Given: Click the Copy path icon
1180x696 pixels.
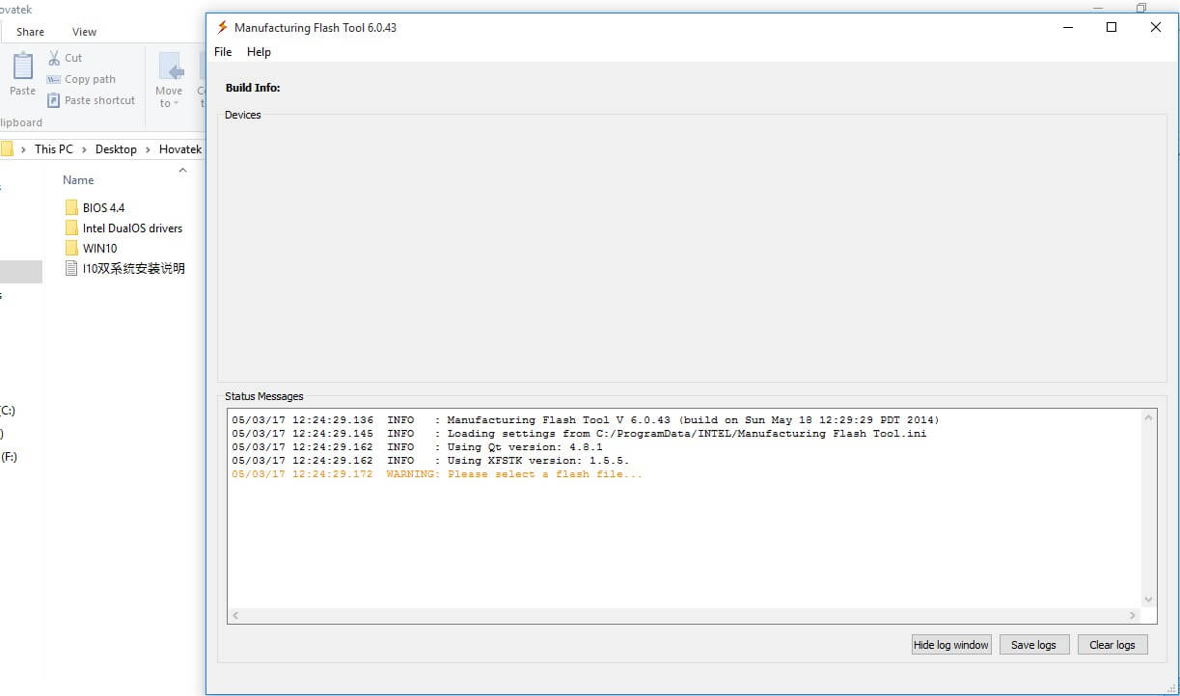Looking at the screenshot, I should coord(54,79).
